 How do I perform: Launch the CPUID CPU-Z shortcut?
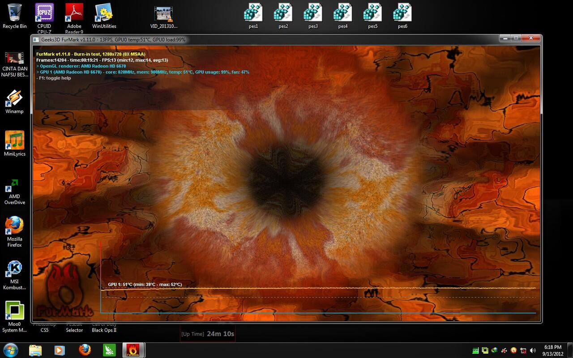point(44,19)
